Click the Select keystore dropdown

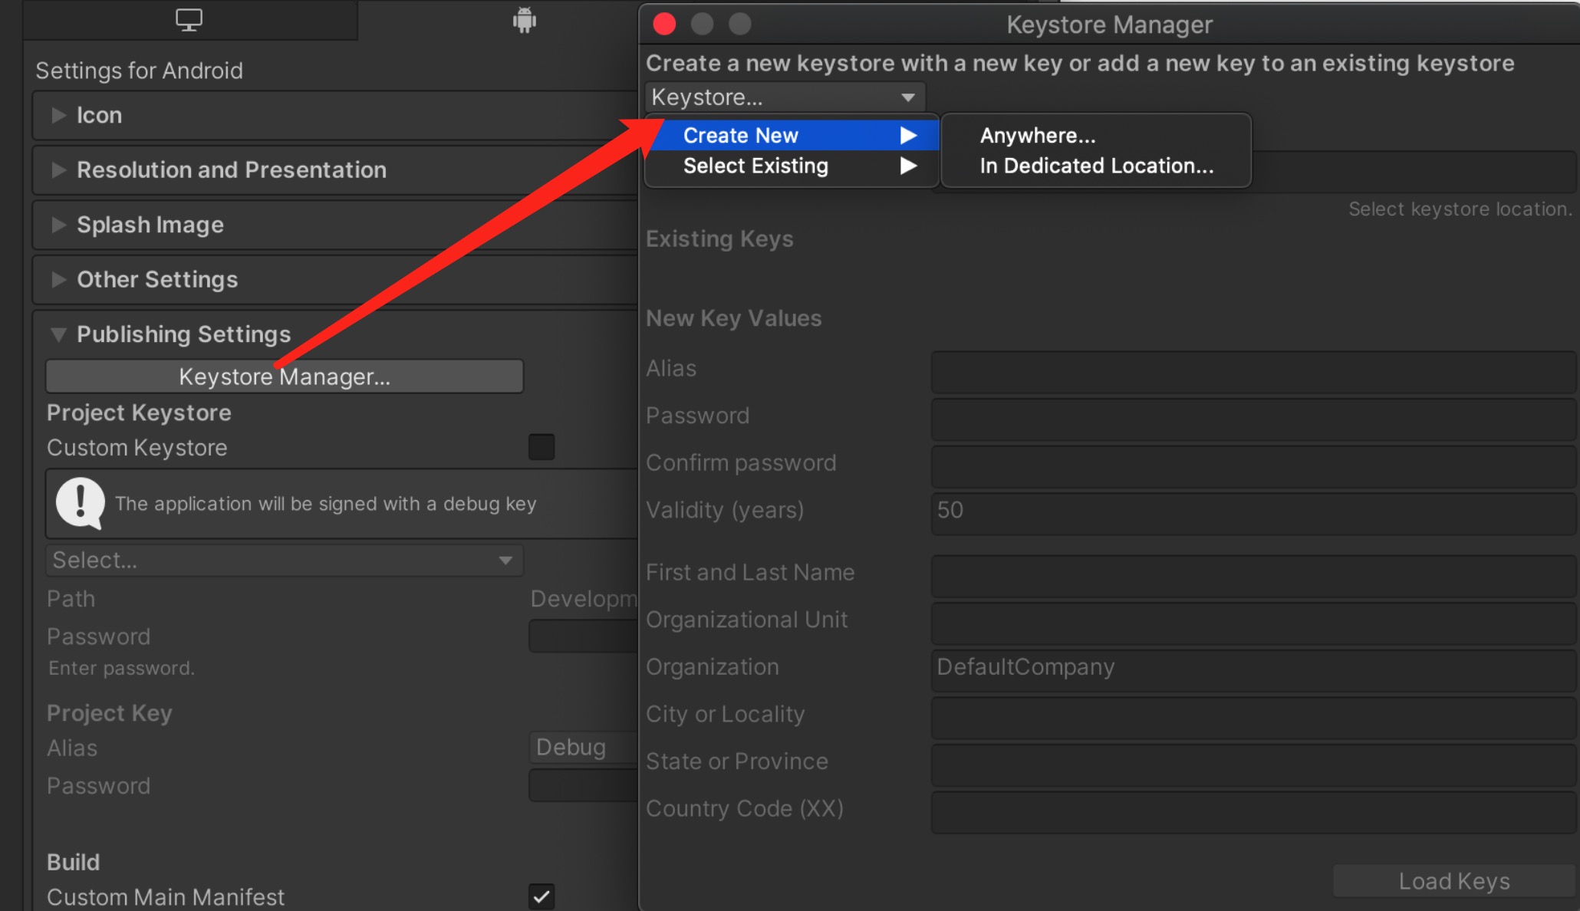(x=782, y=95)
